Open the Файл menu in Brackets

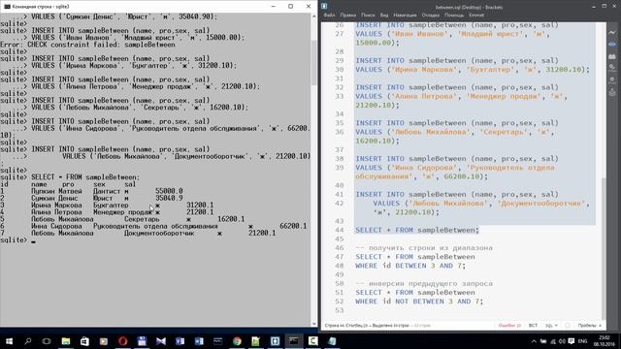tap(329, 16)
